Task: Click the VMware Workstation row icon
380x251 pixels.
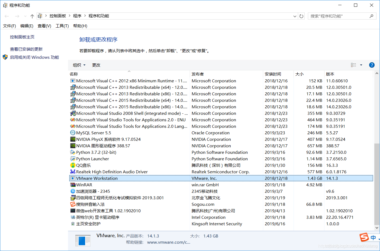Action: (73, 178)
